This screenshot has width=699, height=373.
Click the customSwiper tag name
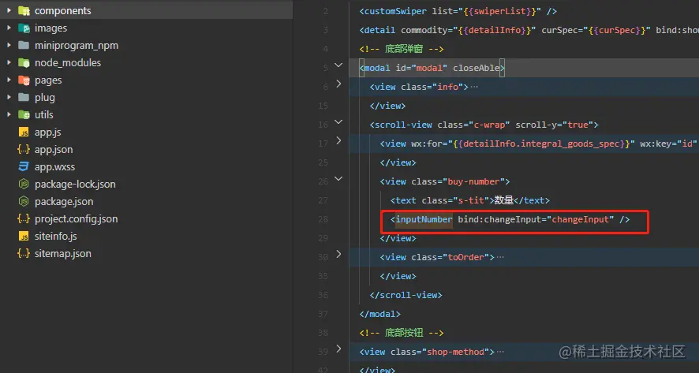click(395, 11)
